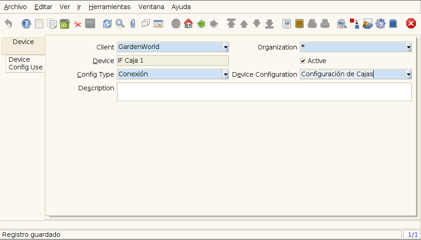Expand the Device Configuration dropdown arrow

tap(408, 74)
